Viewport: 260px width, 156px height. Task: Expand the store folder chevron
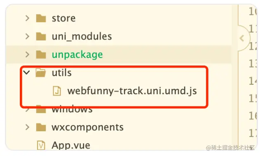click(27, 18)
